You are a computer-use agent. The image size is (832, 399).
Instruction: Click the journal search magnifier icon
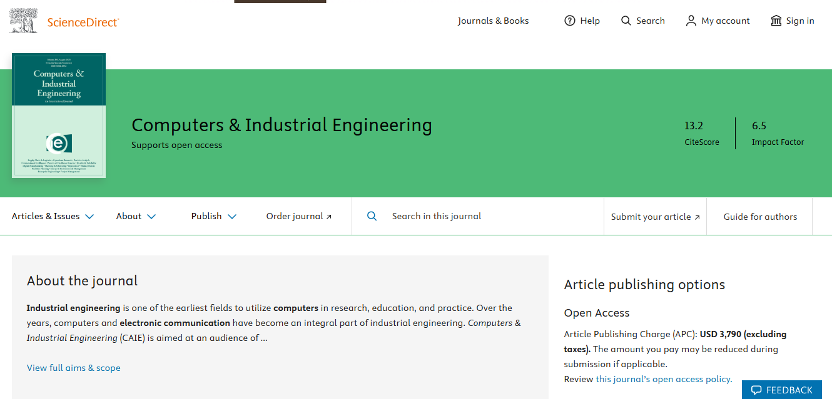[372, 216]
